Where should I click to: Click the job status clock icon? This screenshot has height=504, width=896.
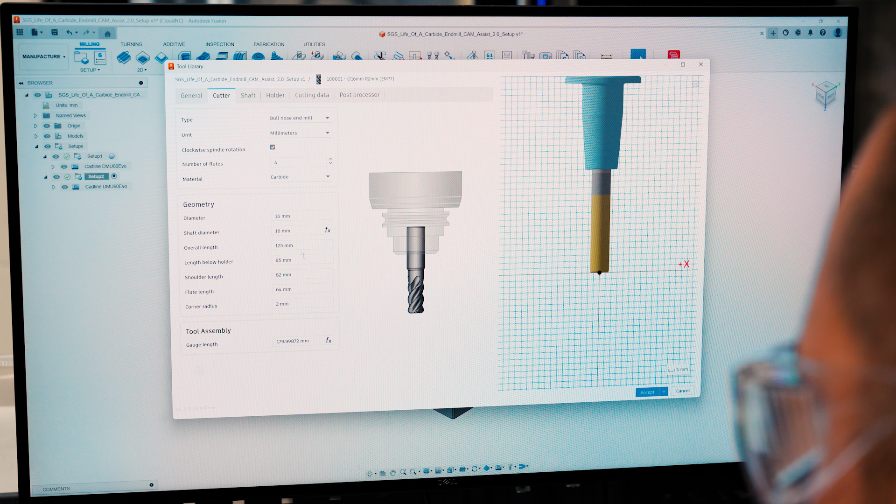pos(798,33)
